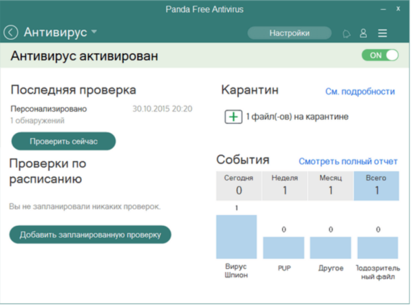The width and height of the screenshot is (413, 308).
Task: Open the user account icon
Action: tap(363, 33)
